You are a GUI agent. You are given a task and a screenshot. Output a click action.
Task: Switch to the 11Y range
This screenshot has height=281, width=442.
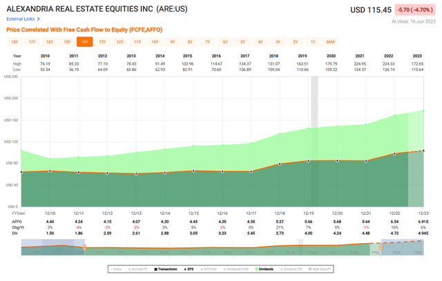(137, 42)
